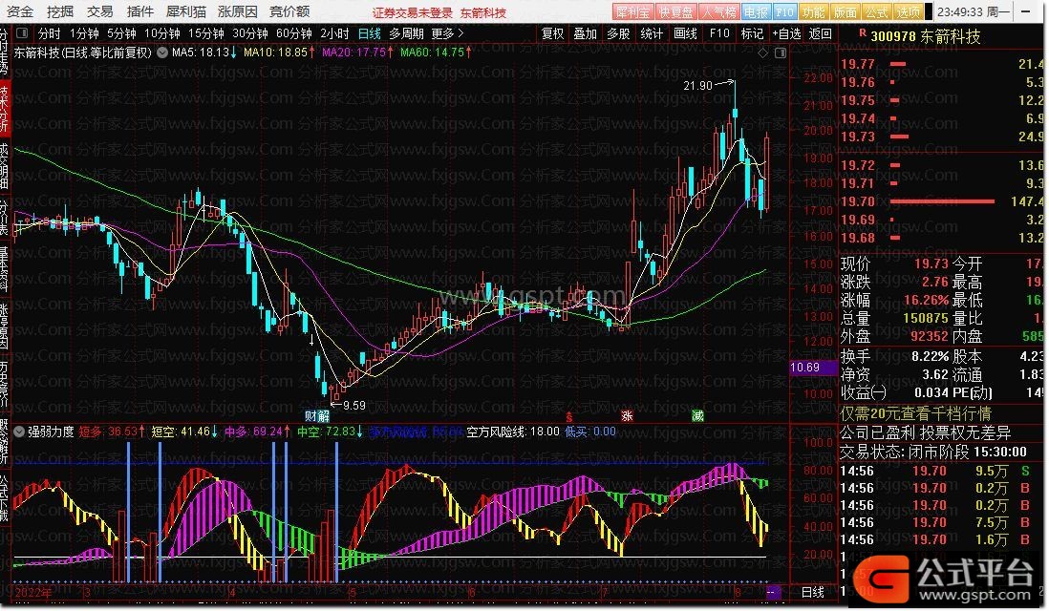This screenshot has width=1049, height=611.
Task: Click the 10.69 price tag on axis
Action: pos(814,368)
